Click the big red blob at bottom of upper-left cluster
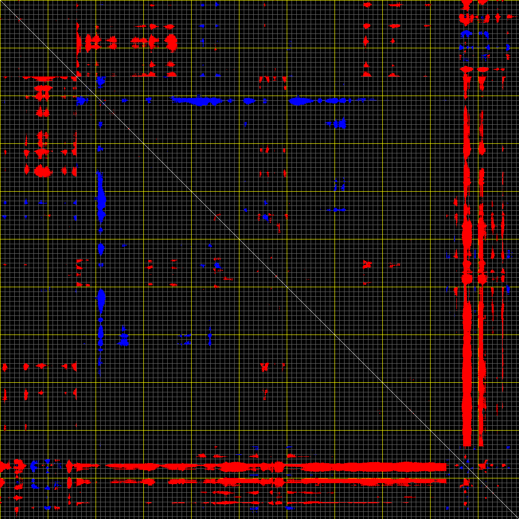The width and height of the screenshot is (519, 519). pyautogui.click(x=42, y=171)
